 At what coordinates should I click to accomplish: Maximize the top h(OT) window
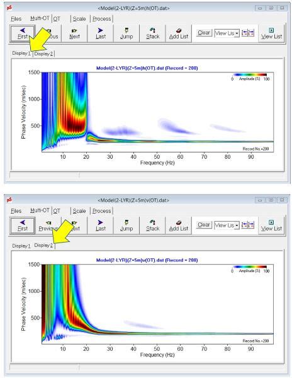(x=271, y=8)
